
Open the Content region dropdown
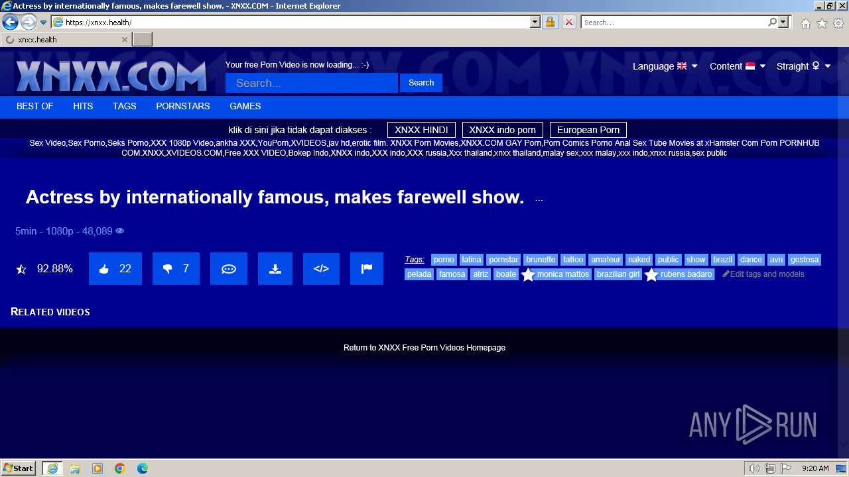738,66
